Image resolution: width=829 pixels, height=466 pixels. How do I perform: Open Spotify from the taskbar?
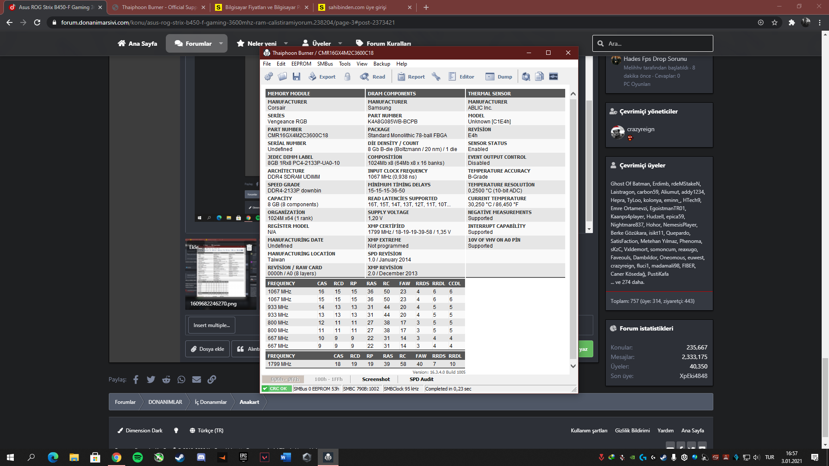138,457
